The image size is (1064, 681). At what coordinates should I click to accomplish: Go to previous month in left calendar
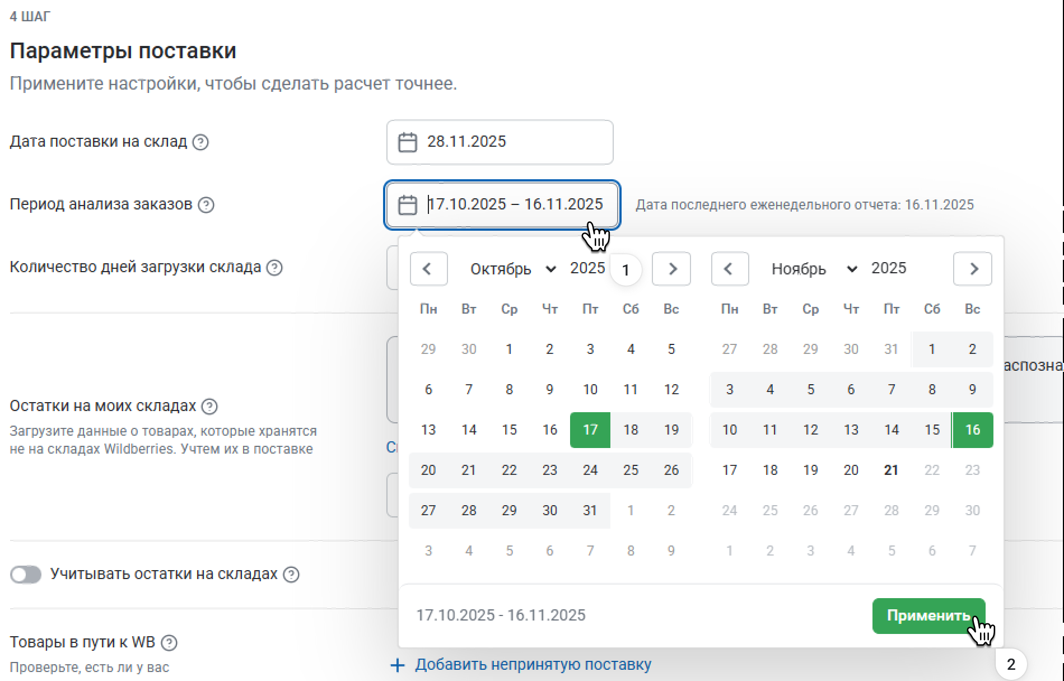(x=428, y=269)
